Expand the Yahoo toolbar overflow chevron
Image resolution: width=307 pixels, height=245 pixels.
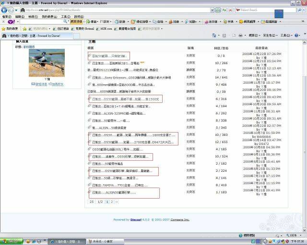coord(303,22)
